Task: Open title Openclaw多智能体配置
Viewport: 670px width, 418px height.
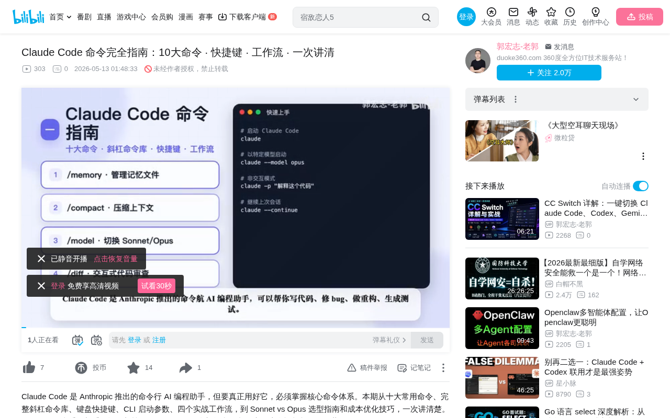Action: [x=596, y=317]
